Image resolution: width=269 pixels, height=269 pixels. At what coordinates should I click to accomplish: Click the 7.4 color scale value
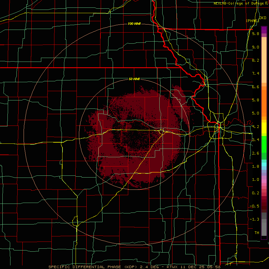coord(256,74)
